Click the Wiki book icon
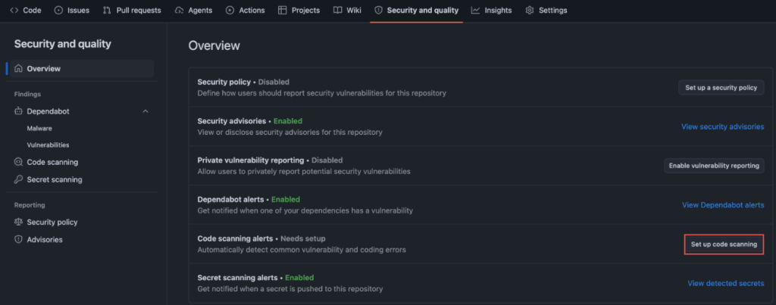The height and width of the screenshot is (305, 776). tap(337, 10)
